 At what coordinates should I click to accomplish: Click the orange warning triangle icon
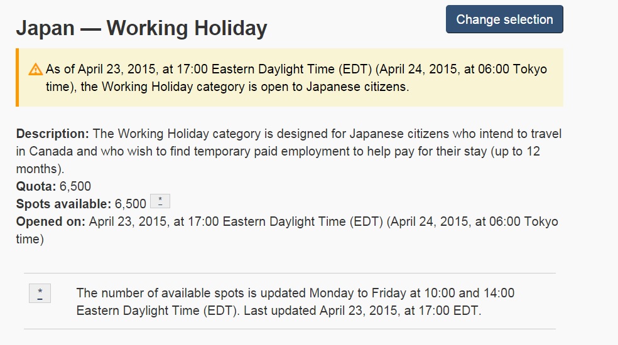[x=35, y=70]
